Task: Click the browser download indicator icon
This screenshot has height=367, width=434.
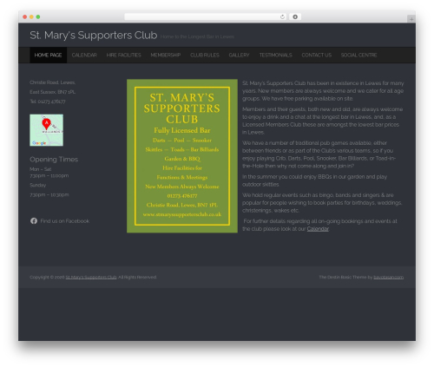Action: point(295,16)
